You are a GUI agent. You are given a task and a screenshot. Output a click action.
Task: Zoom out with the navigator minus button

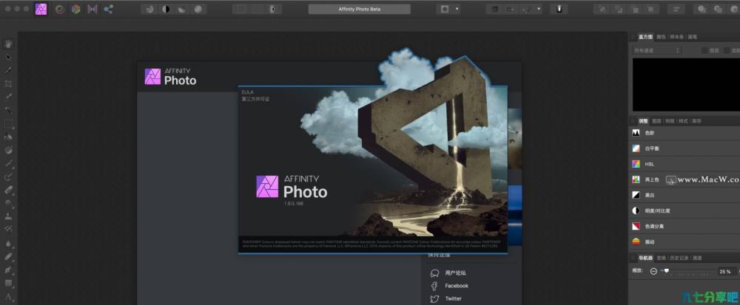[x=653, y=272]
